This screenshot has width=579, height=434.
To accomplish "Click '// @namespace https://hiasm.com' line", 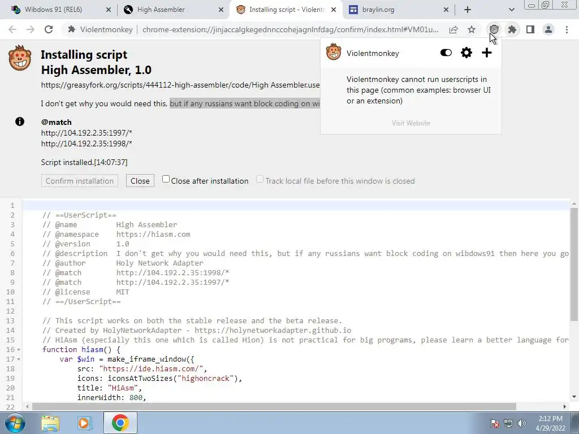I will pos(116,235).
